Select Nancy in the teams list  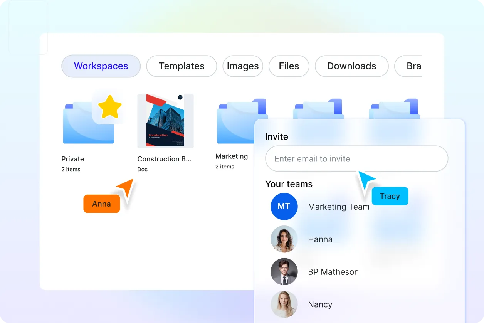coord(320,304)
